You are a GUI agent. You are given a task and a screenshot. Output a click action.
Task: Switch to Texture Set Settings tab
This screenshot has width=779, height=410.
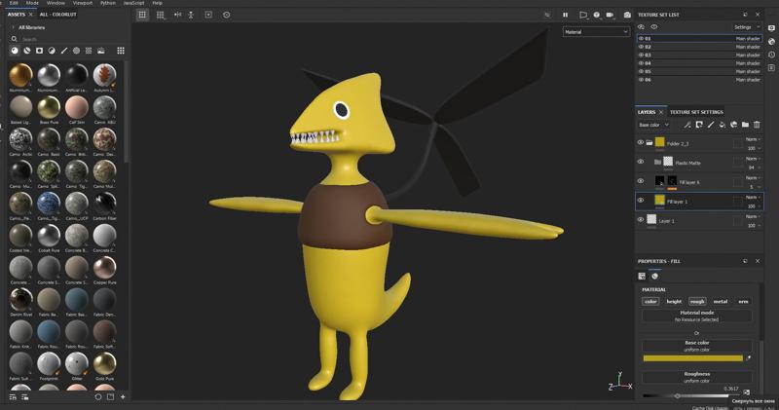[696, 112]
